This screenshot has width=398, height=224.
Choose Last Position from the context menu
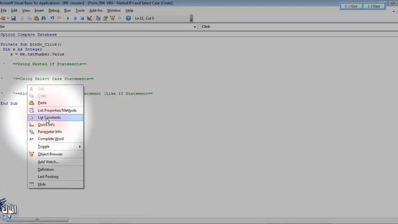(x=55, y=177)
